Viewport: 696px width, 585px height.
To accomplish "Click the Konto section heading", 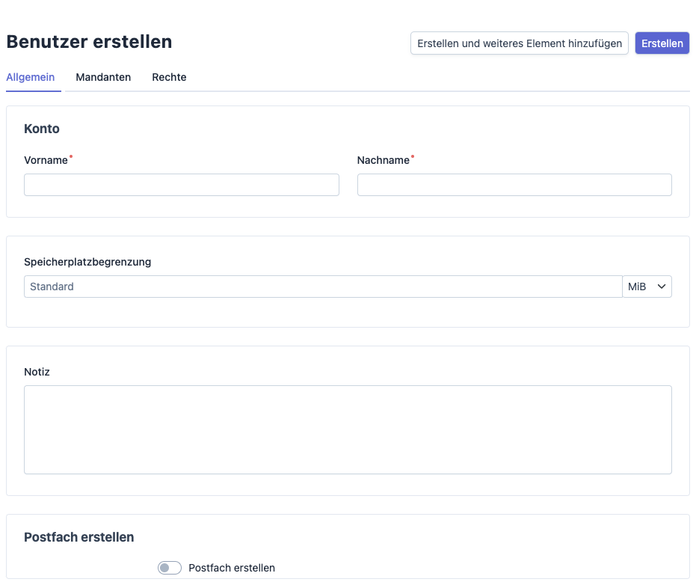I will click(x=42, y=129).
